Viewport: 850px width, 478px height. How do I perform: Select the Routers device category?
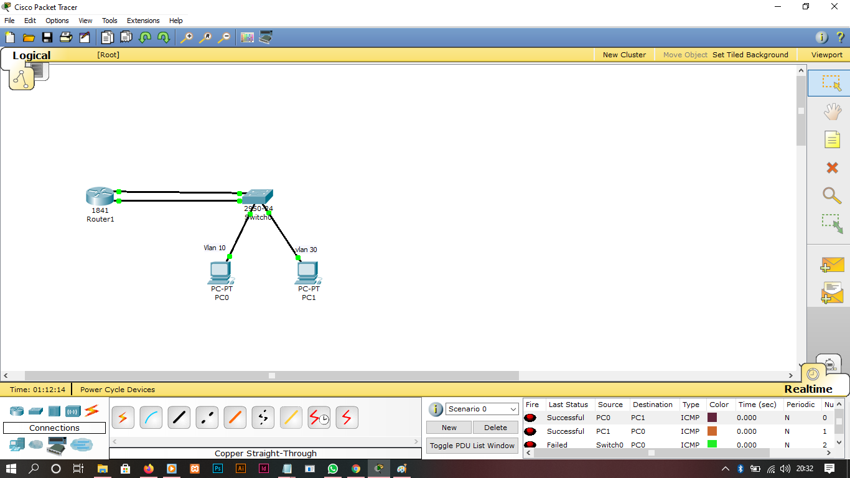(17, 411)
